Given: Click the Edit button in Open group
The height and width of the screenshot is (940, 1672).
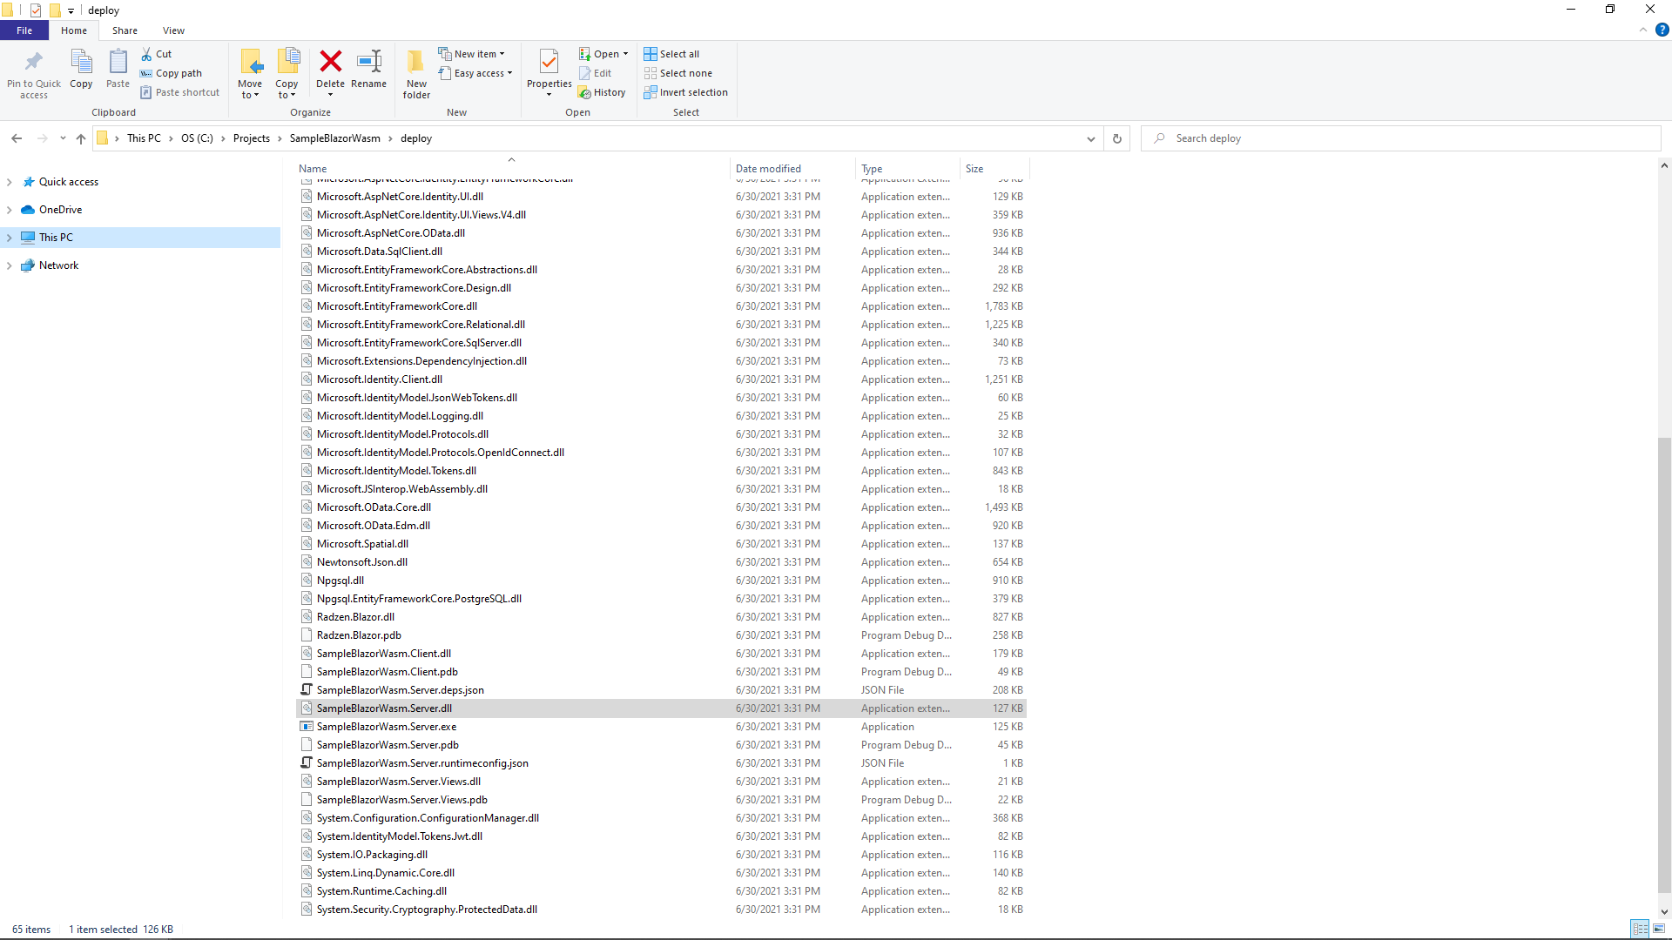Looking at the screenshot, I should pyautogui.click(x=596, y=73).
